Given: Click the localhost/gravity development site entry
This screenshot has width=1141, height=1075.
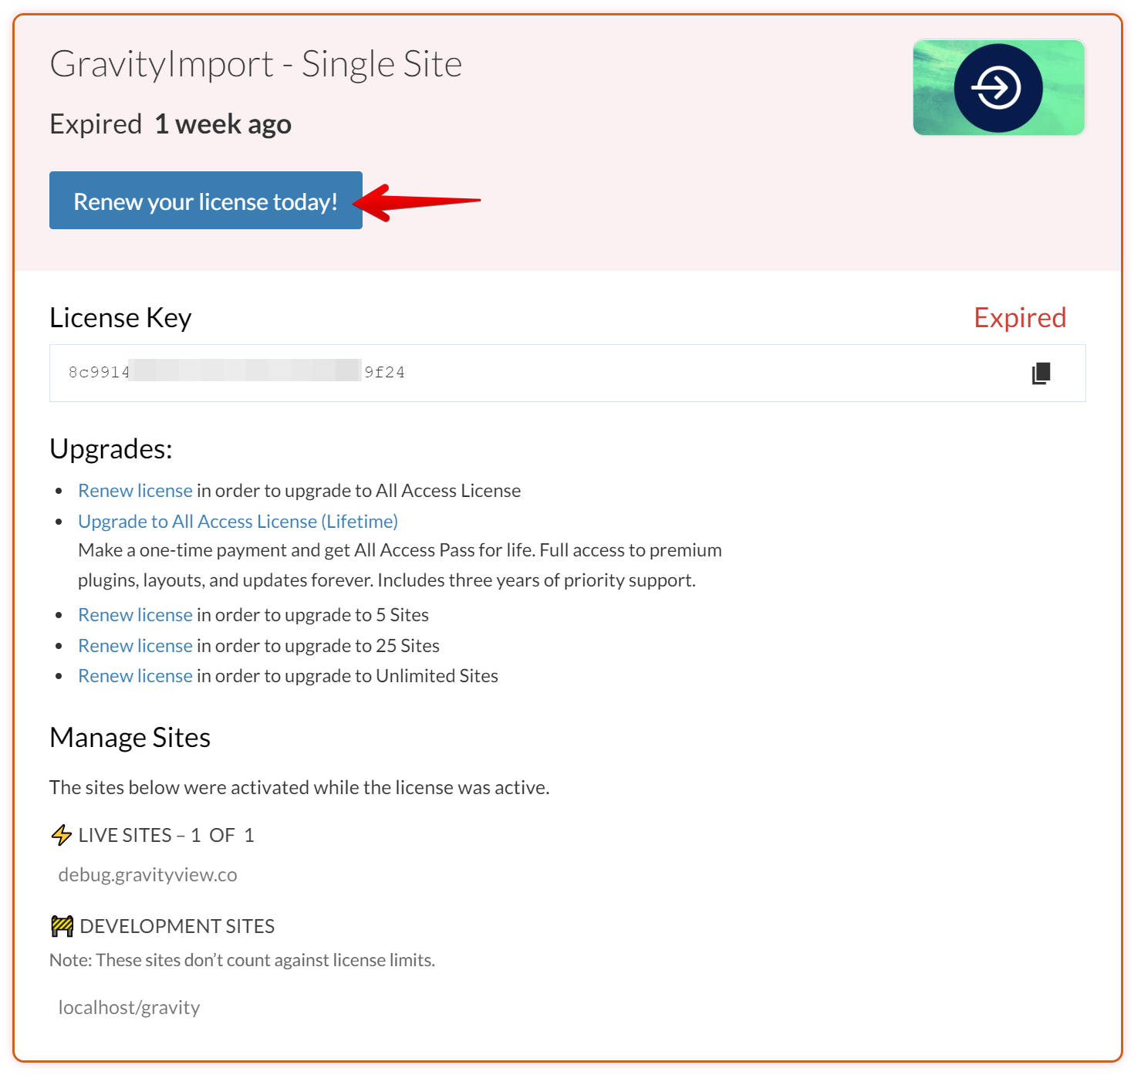Looking at the screenshot, I should click(129, 1008).
